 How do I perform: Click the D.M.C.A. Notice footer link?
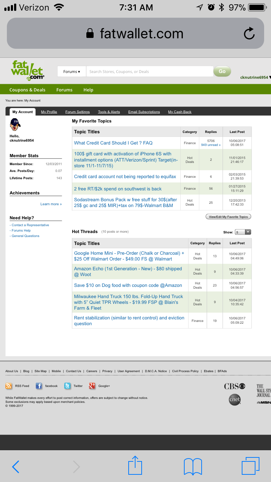(x=156, y=371)
